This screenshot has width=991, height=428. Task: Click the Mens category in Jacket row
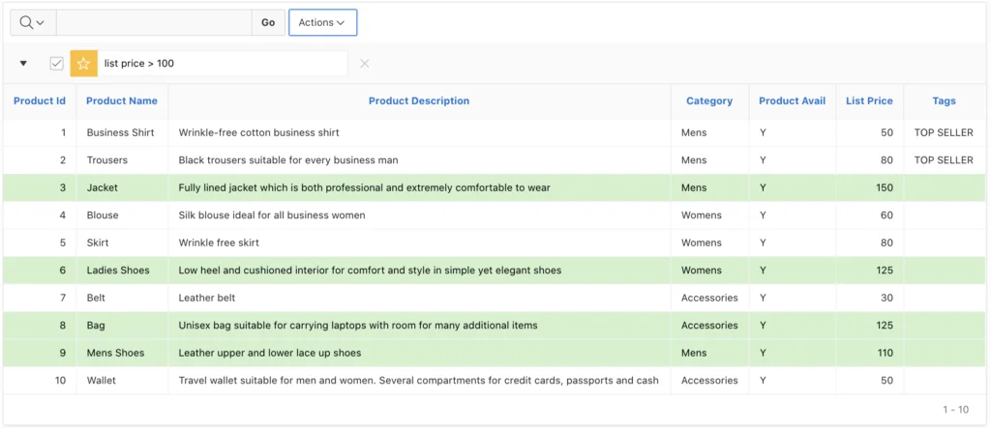[694, 187]
